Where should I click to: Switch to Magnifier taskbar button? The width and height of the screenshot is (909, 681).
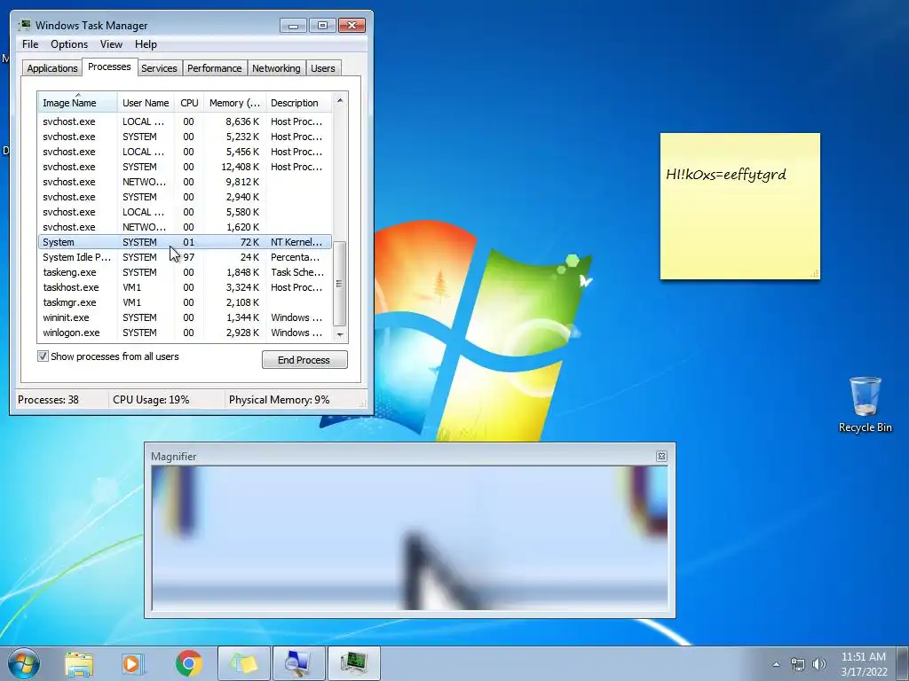[x=298, y=663]
